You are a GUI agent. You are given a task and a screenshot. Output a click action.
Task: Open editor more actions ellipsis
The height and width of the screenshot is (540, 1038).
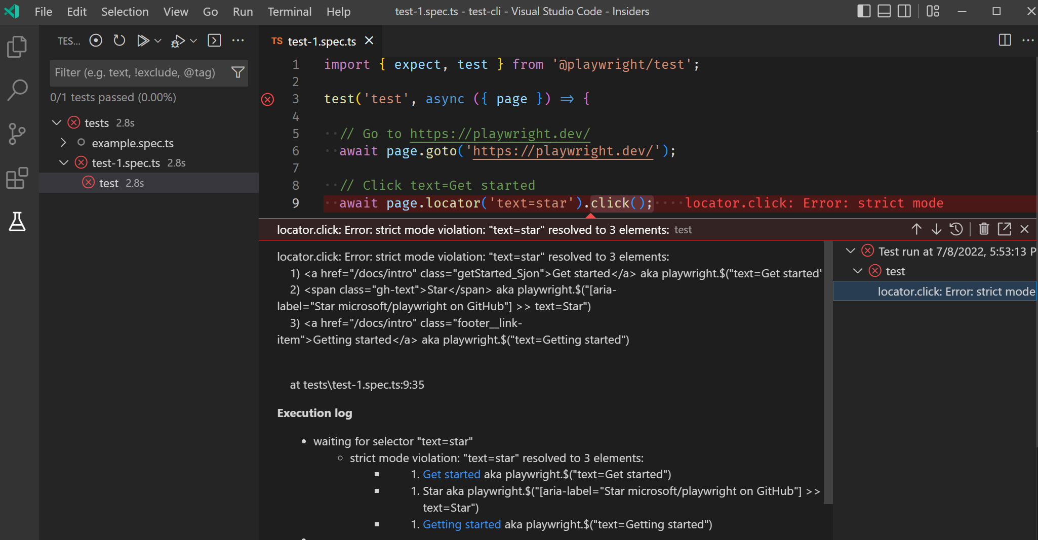1028,40
